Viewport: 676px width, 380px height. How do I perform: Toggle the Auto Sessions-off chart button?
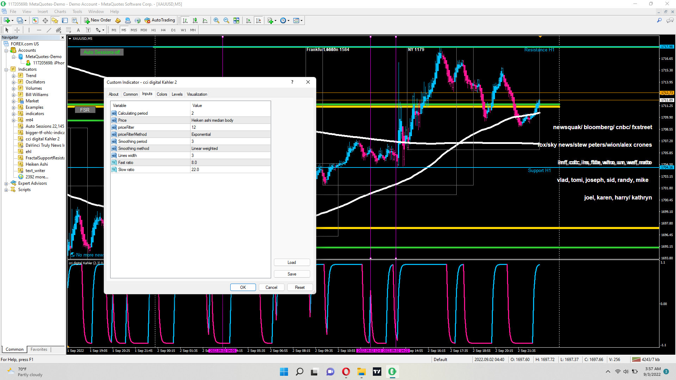pyautogui.click(x=101, y=52)
